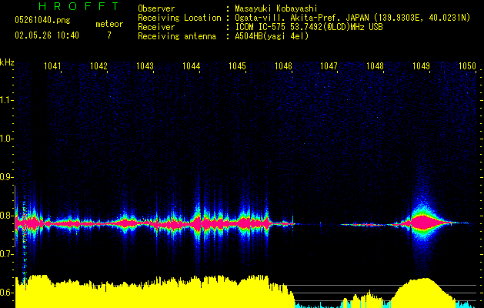Image resolution: width=484 pixels, height=308 pixels.
Task: Click the 0.7 kHz axis label
Action: [x=6, y=254]
